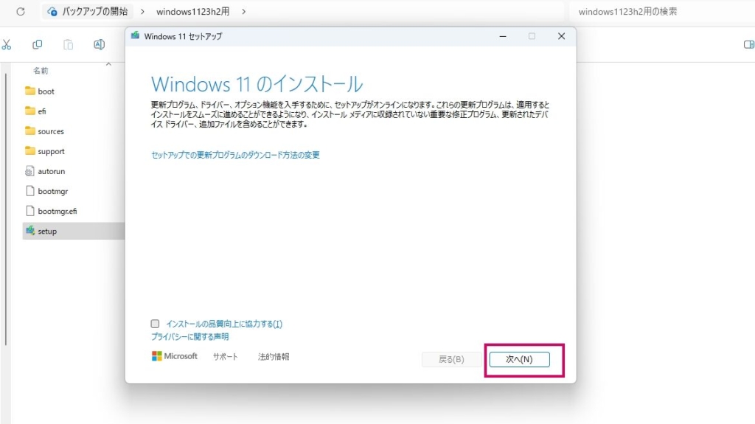Expand chevron after windows1123h2用 breadcrumb
Screen dimensions: 755x424
(x=243, y=12)
